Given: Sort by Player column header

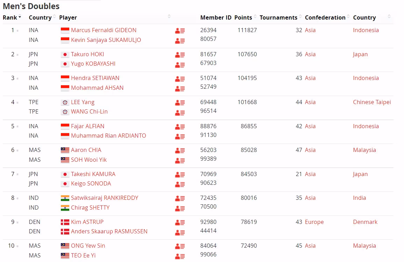Looking at the screenshot, I should tap(68, 17).
